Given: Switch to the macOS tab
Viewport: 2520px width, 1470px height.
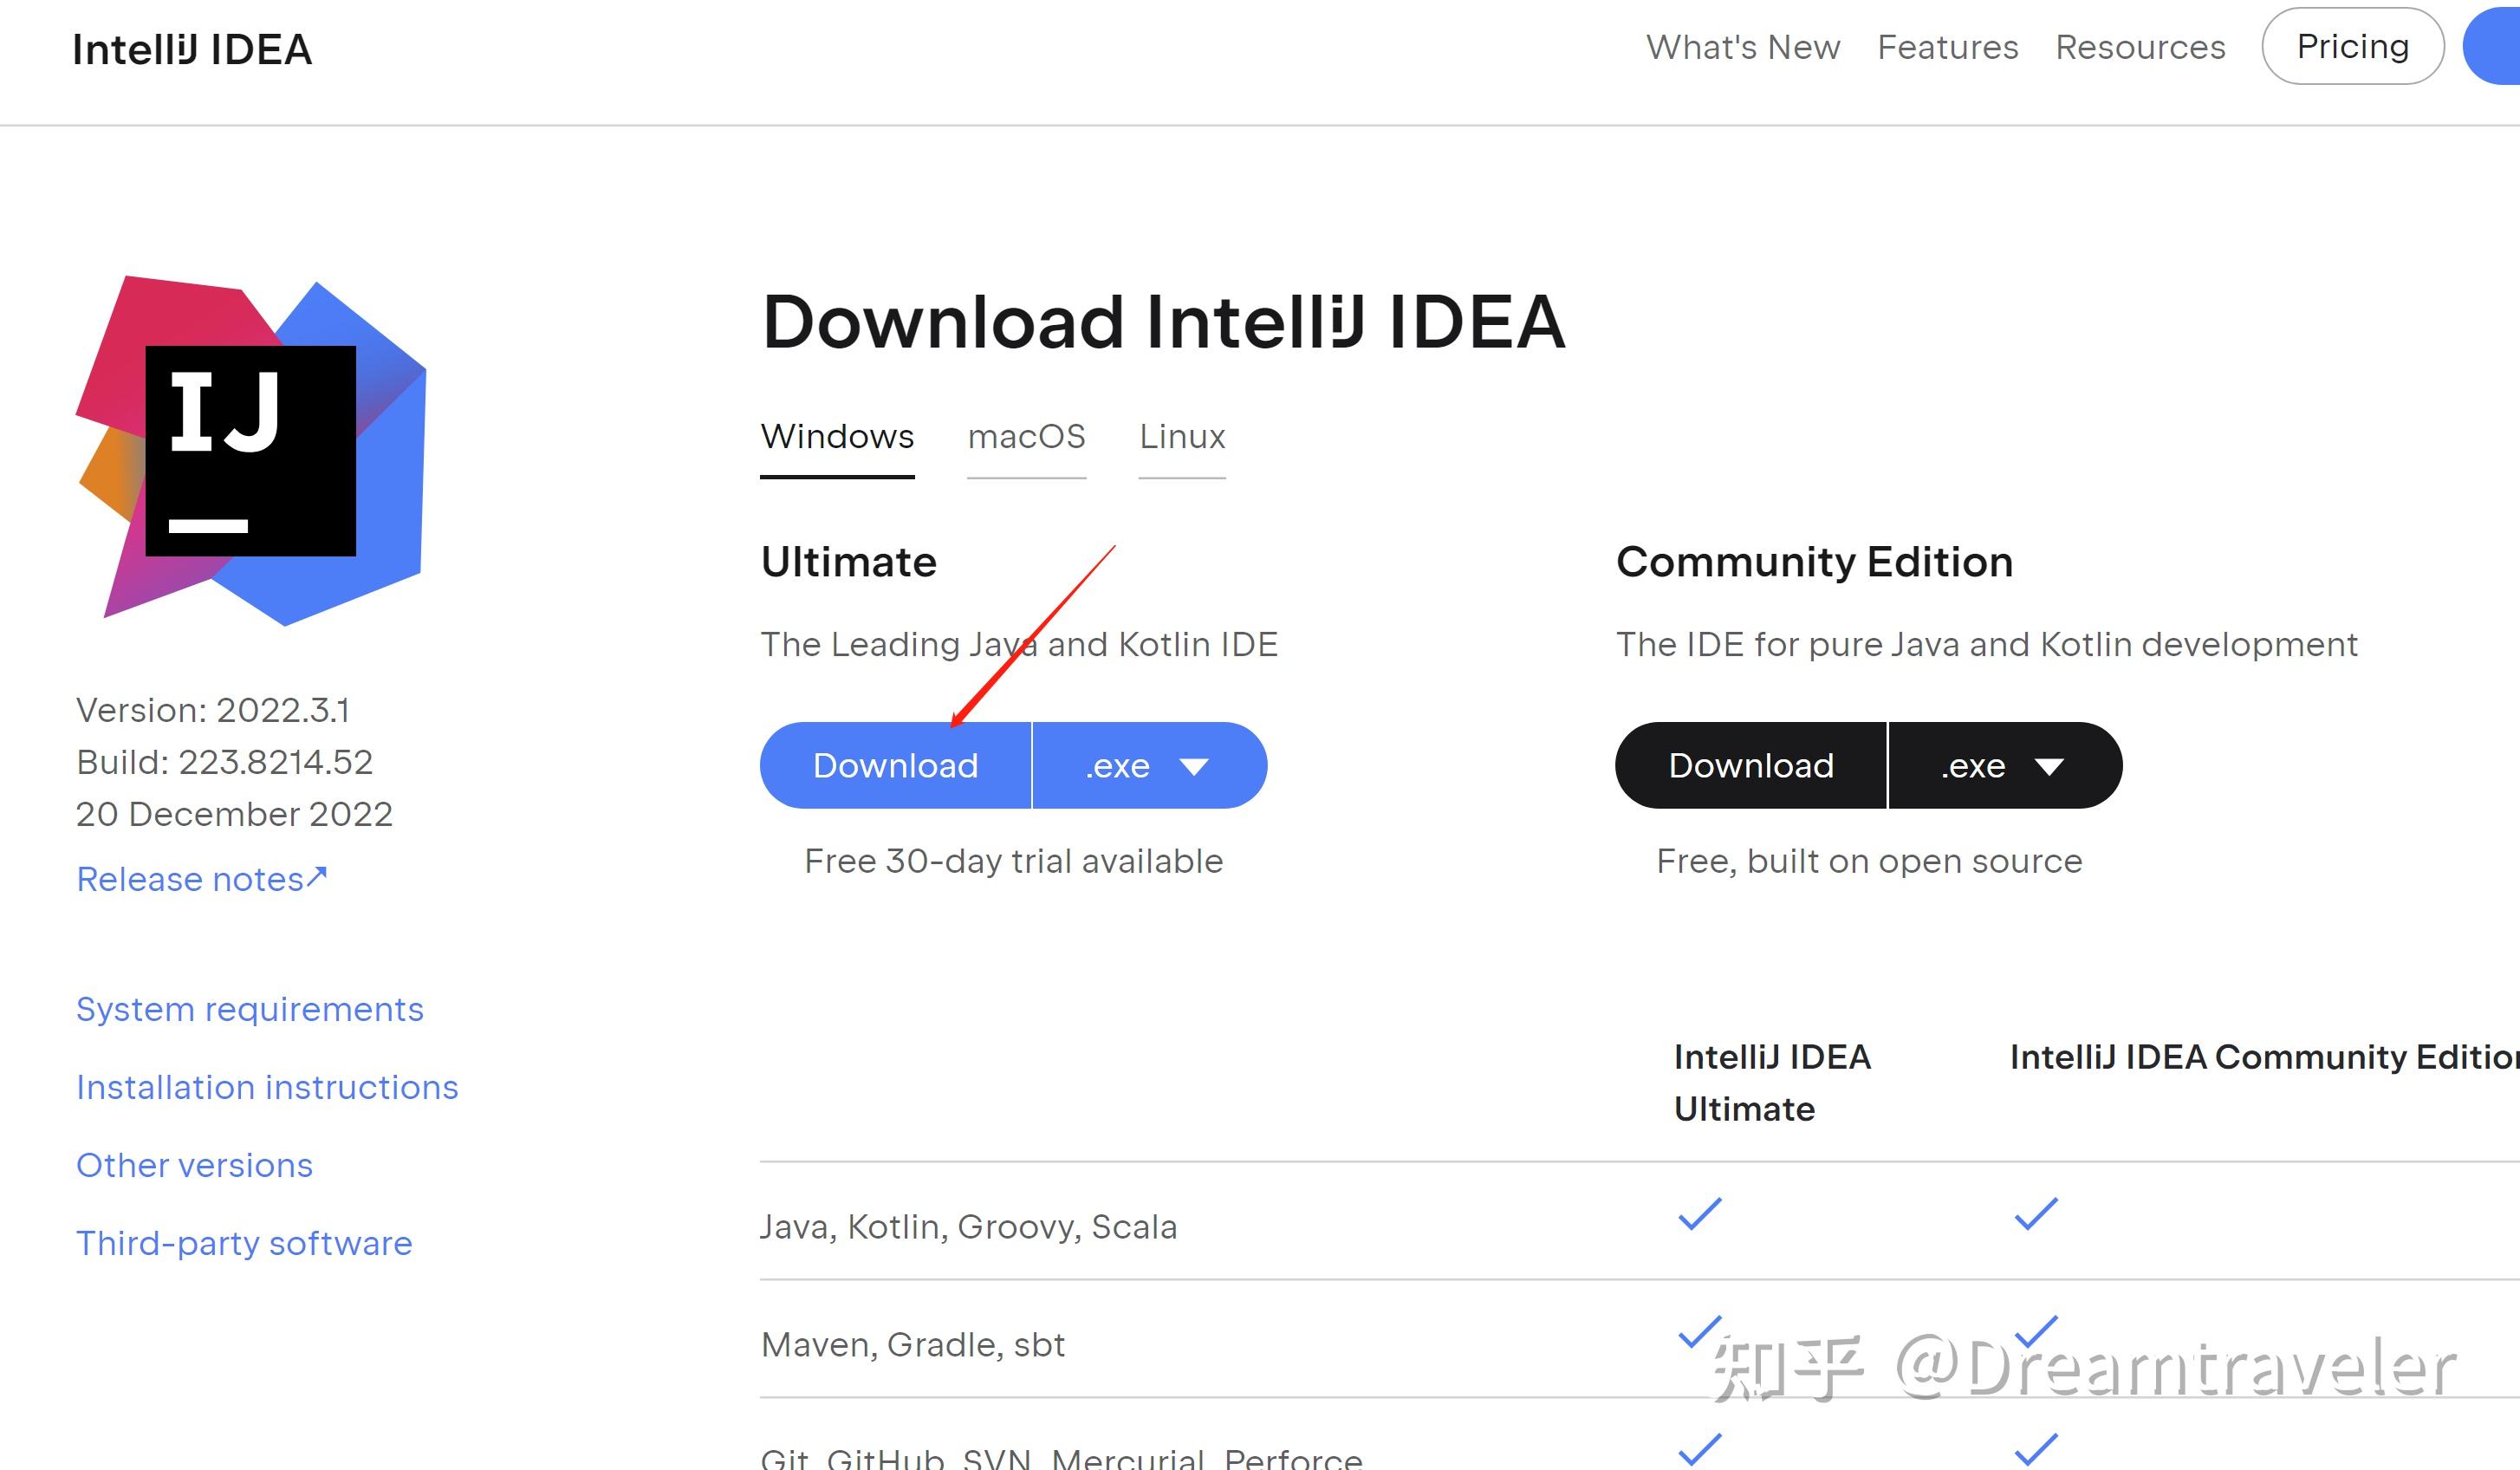Looking at the screenshot, I should point(1026,437).
